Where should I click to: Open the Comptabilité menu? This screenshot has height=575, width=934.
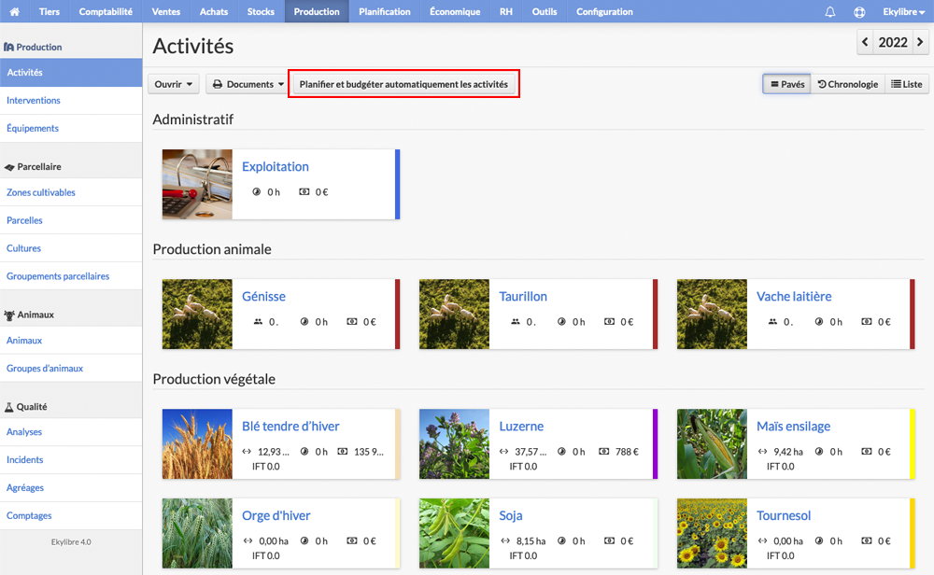(106, 11)
